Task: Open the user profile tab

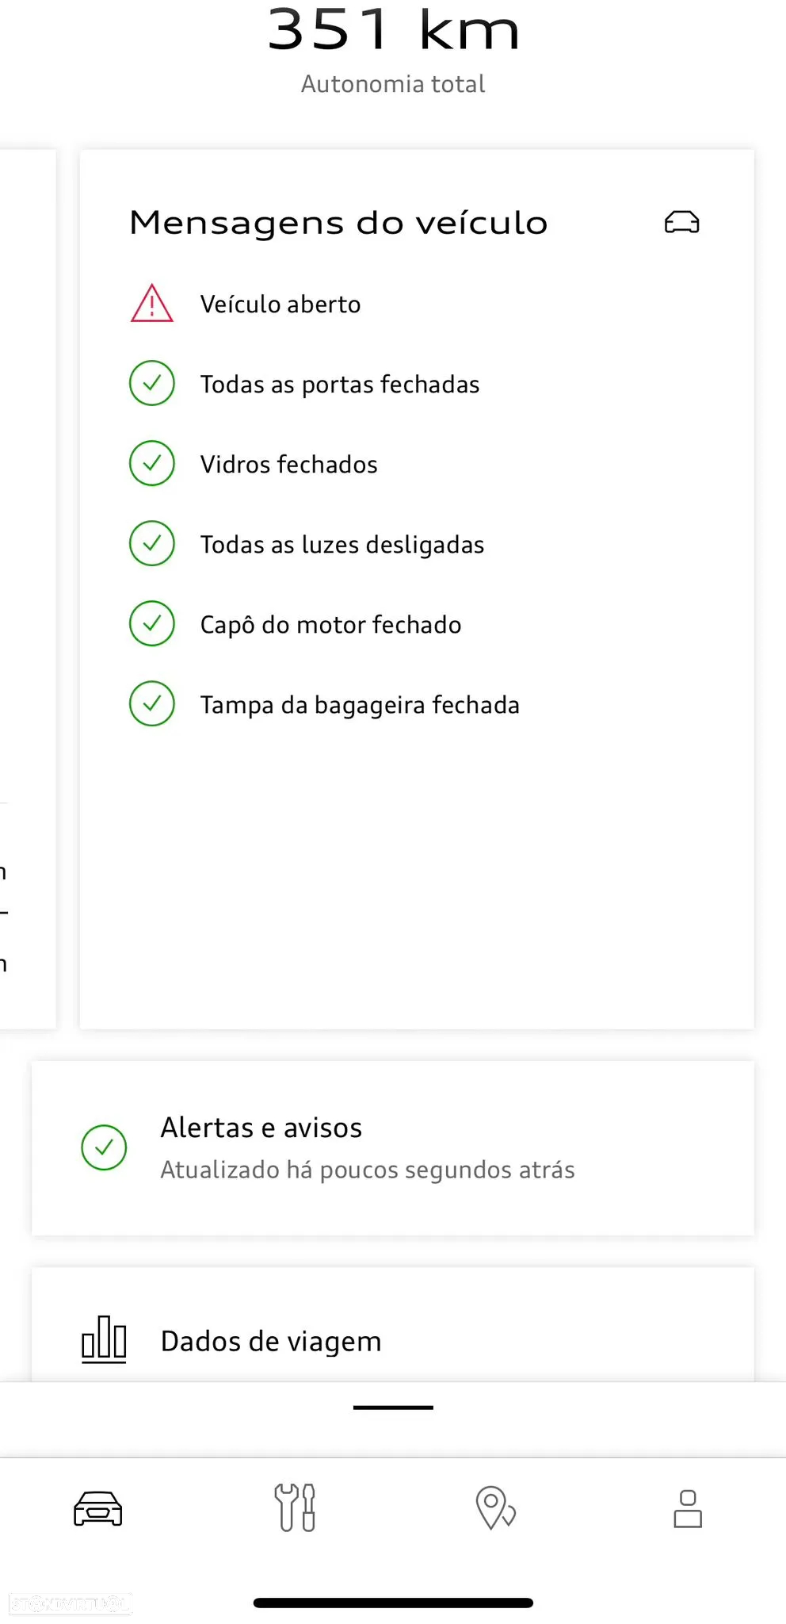Action: coord(688,1508)
